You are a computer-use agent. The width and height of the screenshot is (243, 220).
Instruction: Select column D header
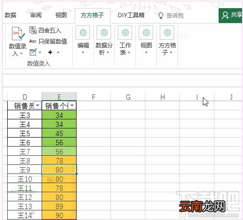pyautogui.click(x=24, y=97)
